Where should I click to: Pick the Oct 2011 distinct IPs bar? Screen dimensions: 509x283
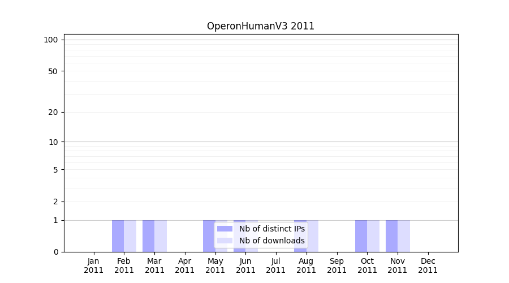coord(361,236)
